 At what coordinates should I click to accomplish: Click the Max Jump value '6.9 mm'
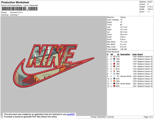[123, 47]
